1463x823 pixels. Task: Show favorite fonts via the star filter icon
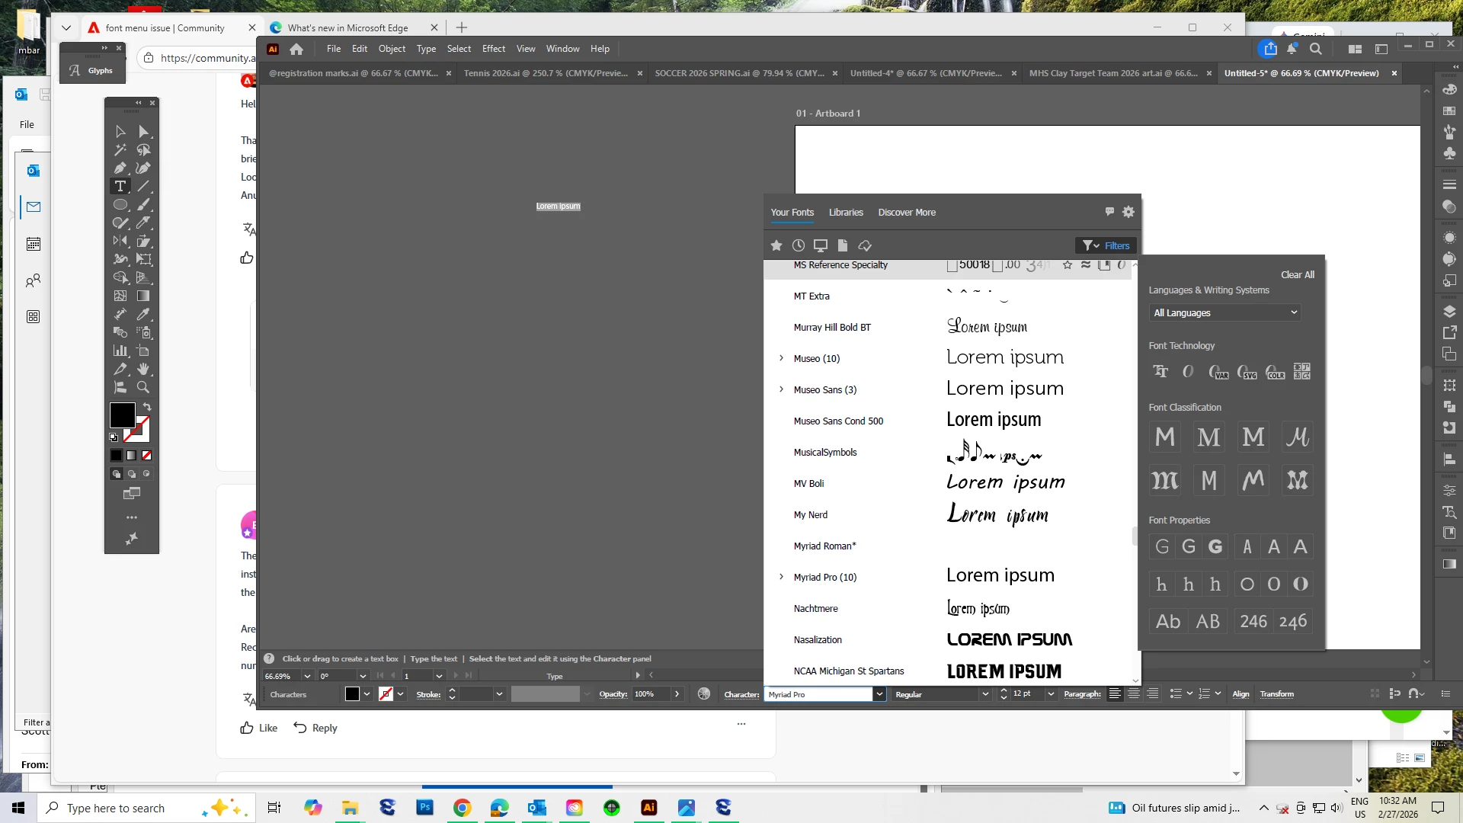coord(776,245)
